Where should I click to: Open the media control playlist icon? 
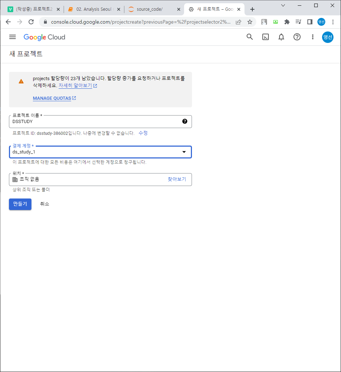coord(298,22)
